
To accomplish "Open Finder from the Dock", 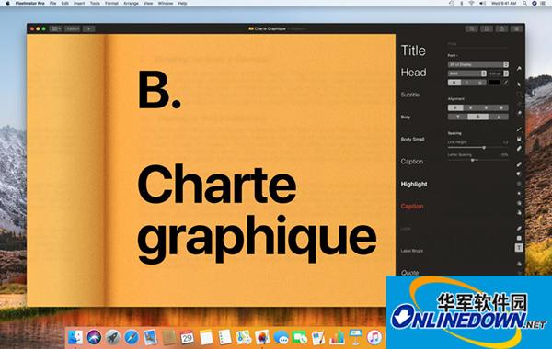I will click(75, 337).
